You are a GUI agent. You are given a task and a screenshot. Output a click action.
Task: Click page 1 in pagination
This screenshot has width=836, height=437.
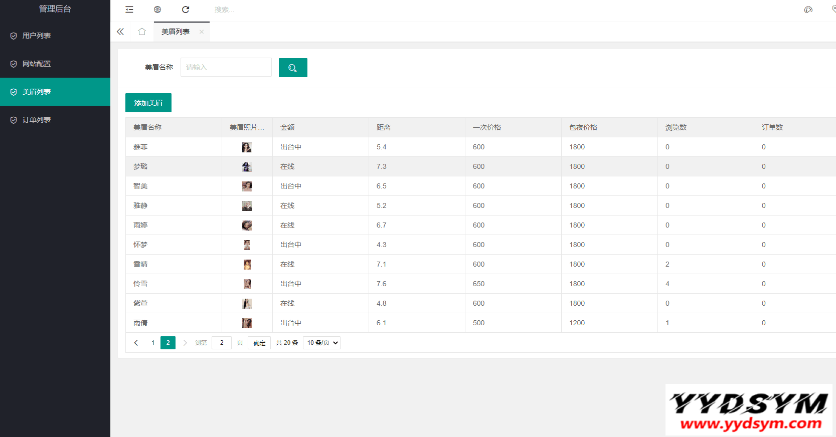click(153, 343)
